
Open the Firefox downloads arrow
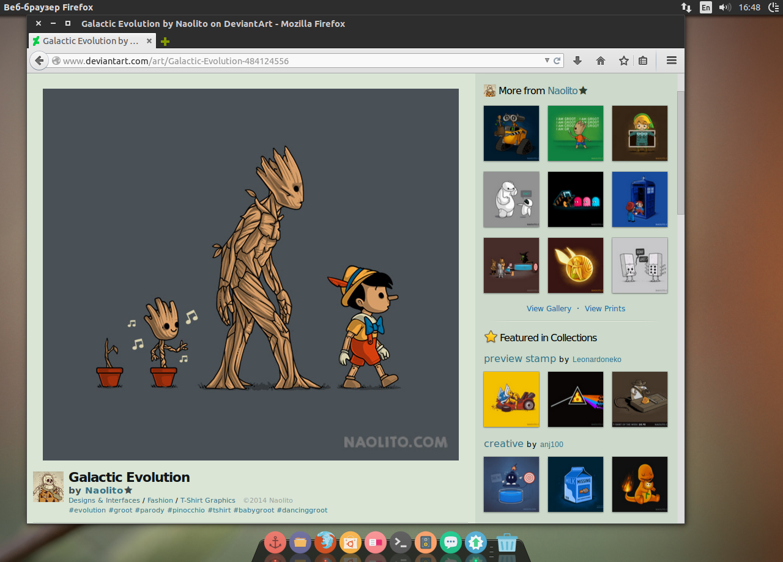pyautogui.click(x=577, y=61)
